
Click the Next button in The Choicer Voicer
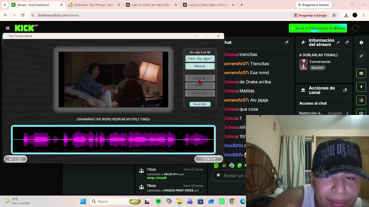point(200,78)
